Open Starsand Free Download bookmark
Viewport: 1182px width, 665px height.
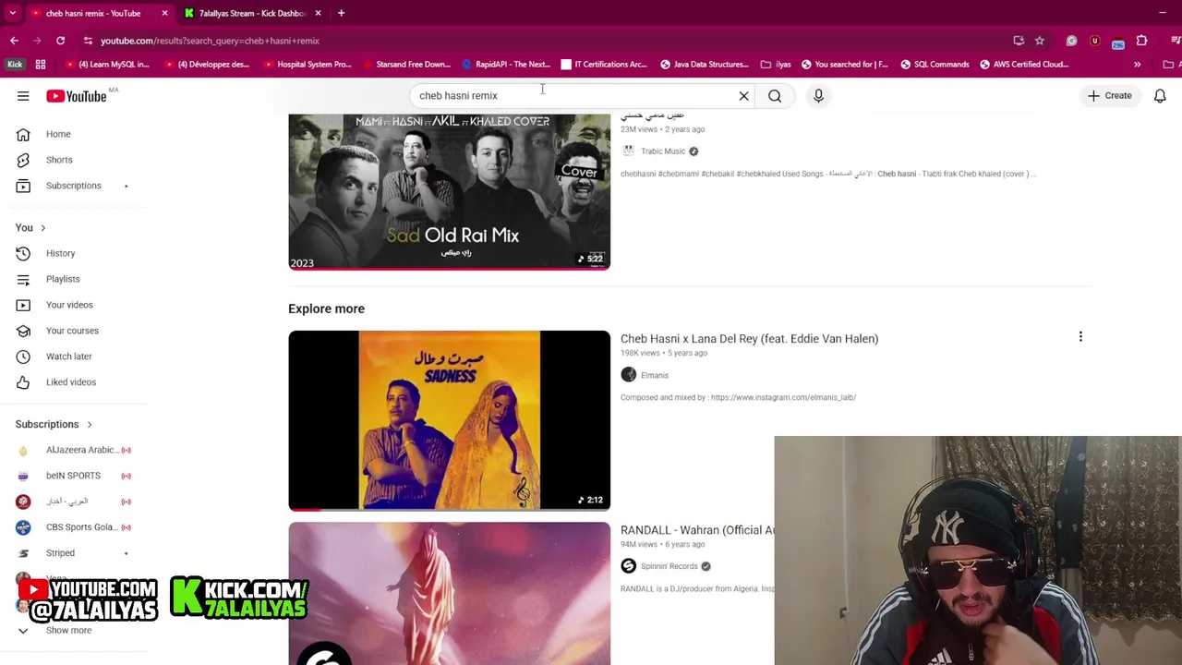406,65
